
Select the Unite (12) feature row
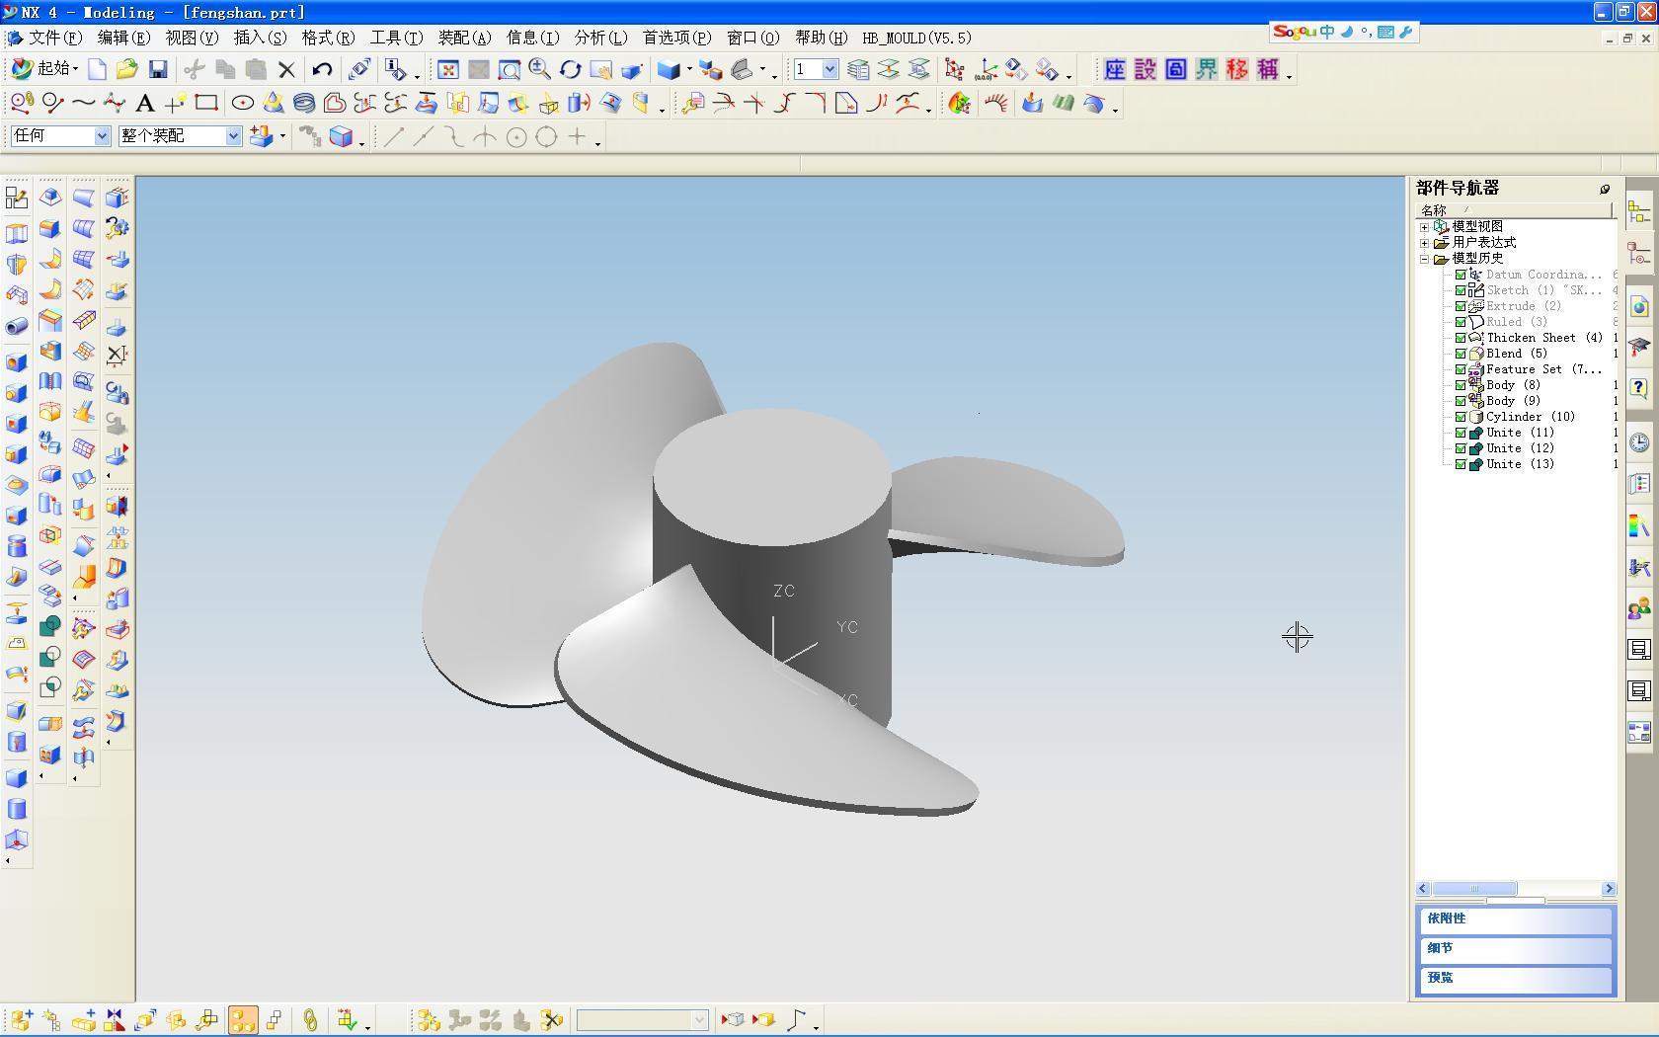click(1520, 448)
